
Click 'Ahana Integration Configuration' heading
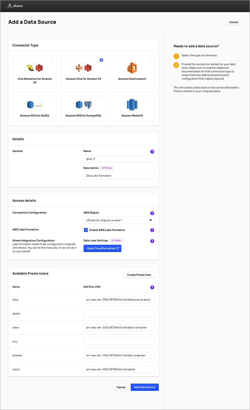[33, 241]
